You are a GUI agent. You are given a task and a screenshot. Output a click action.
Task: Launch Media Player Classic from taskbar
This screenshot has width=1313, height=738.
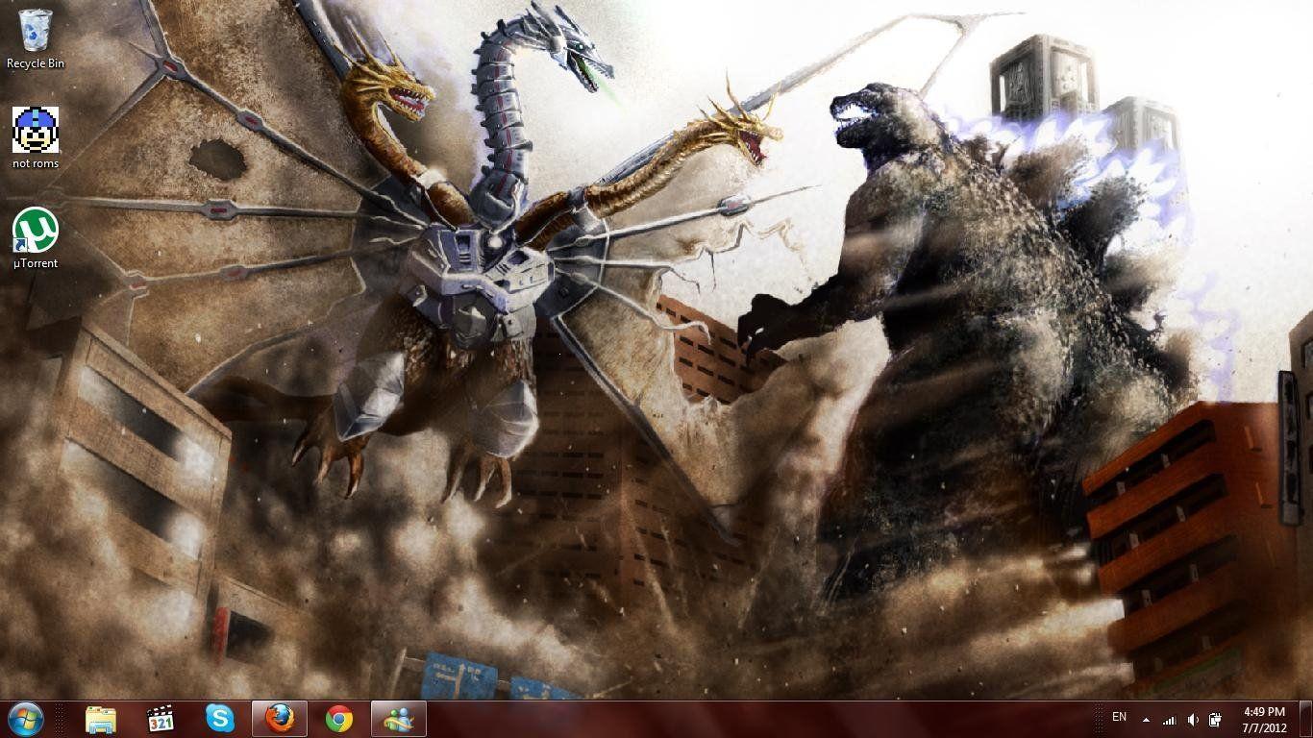tap(160, 719)
